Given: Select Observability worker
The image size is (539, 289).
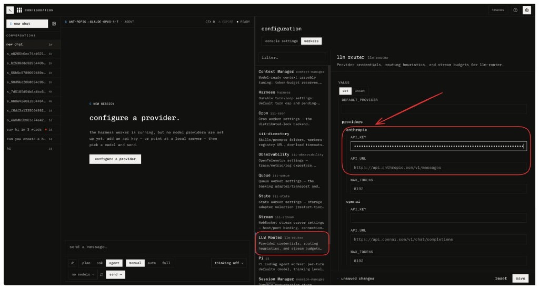Looking at the screenshot, I should point(292,160).
